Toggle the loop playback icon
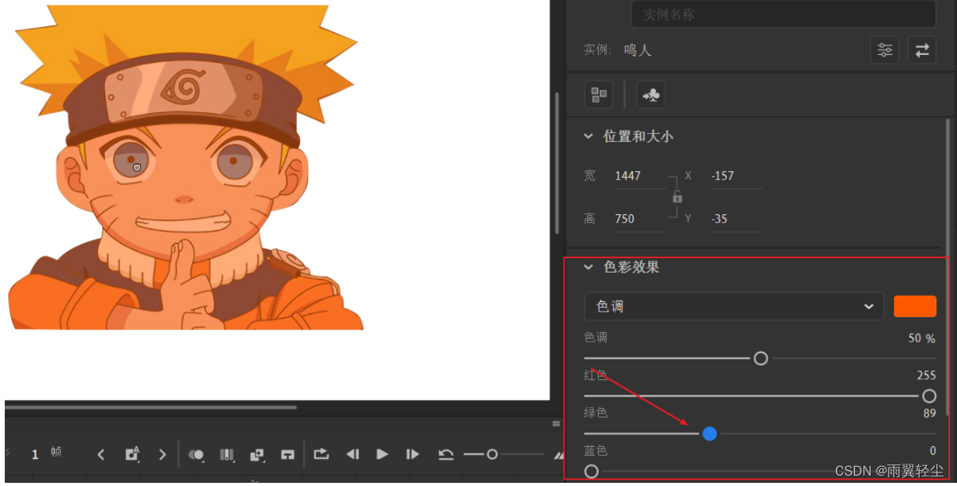The image size is (957, 486). [x=321, y=454]
